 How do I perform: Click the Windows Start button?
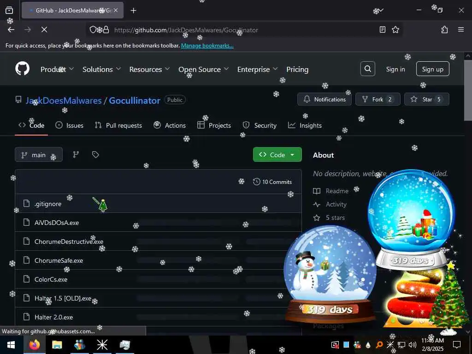pos(12,345)
